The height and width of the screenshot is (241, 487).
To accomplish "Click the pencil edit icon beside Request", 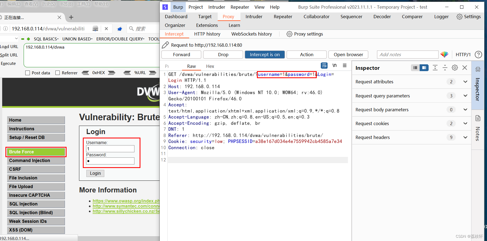I will coord(165,45).
